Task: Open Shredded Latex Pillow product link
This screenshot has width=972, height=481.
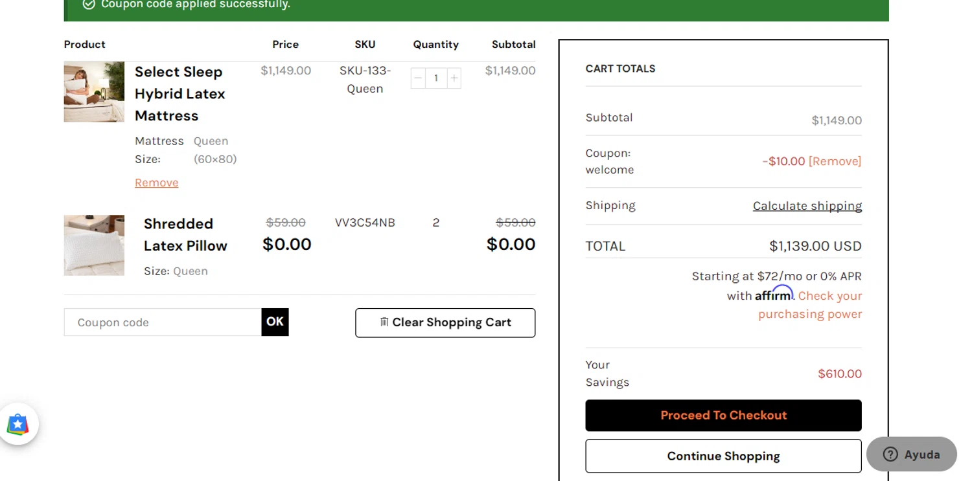Action: tap(185, 234)
